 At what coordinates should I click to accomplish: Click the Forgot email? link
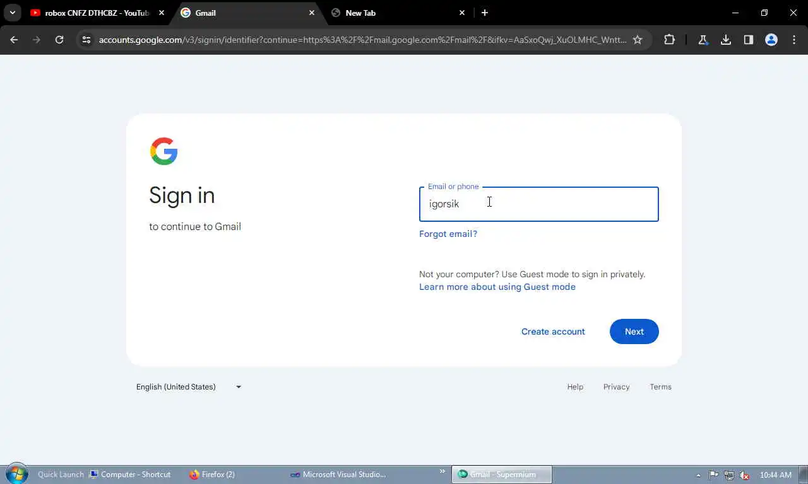click(448, 234)
